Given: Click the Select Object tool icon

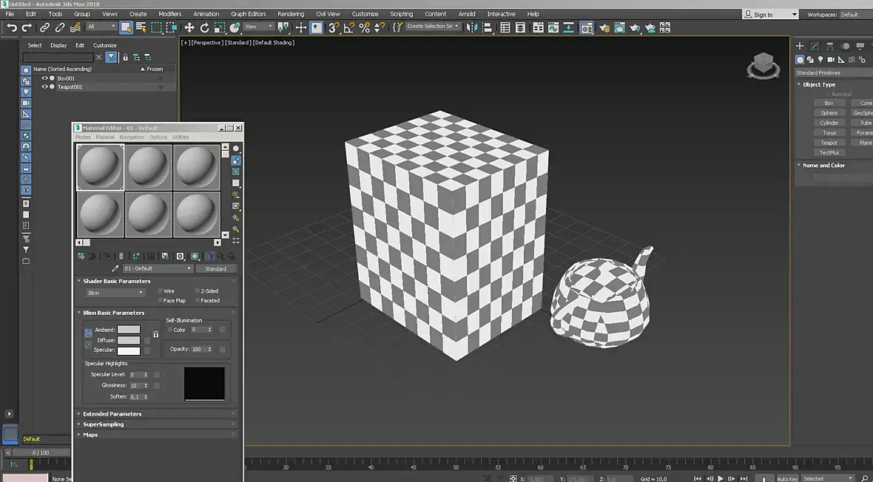Looking at the screenshot, I should click(x=126, y=27).
